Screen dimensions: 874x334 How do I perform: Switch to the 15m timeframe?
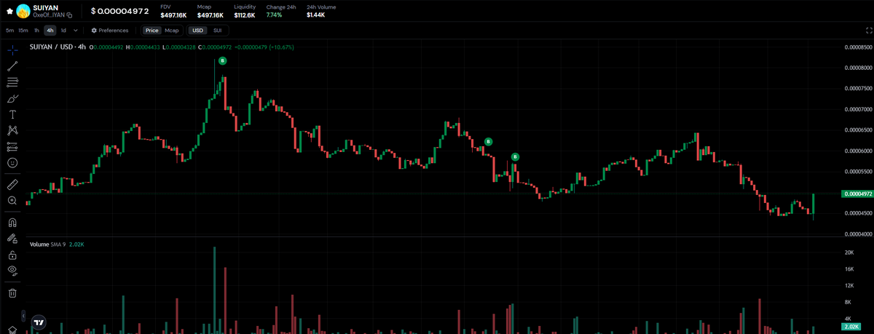click(23, 31)
